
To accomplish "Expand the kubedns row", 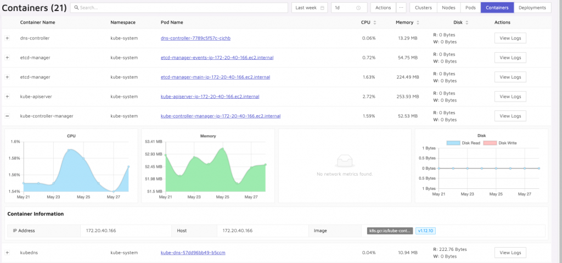I will tap(7, 253).
